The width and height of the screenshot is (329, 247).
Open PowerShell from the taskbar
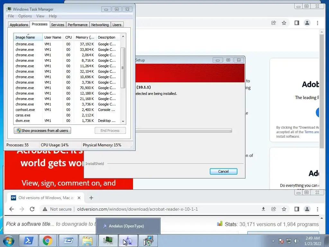29,241
